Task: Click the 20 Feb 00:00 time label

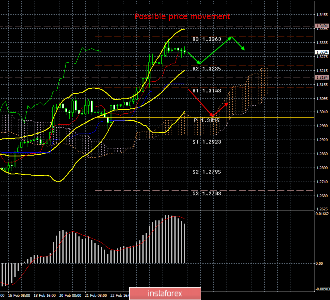Action: tap(70, 296)
